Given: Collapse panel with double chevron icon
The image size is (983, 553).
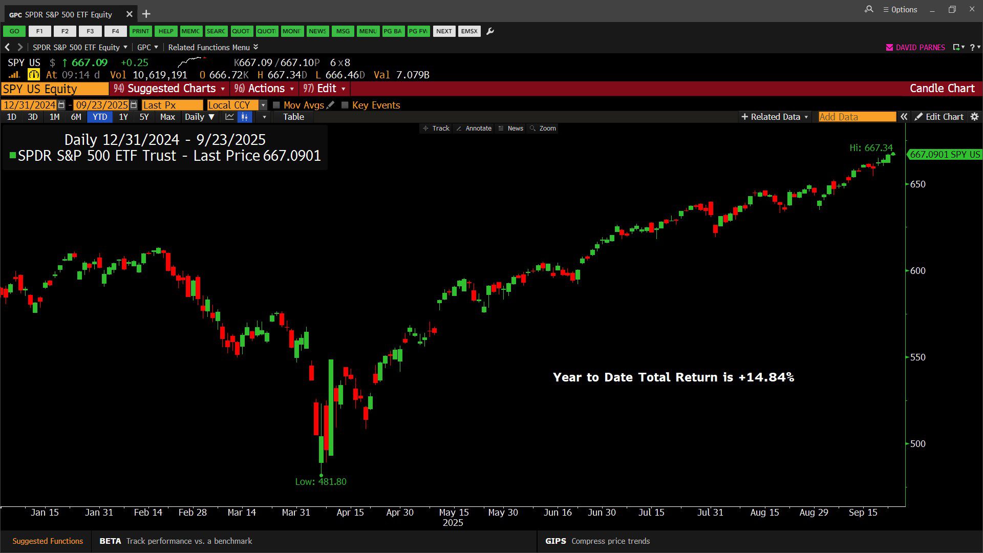Looking at the screenshot, I should (x=904, y=117).
